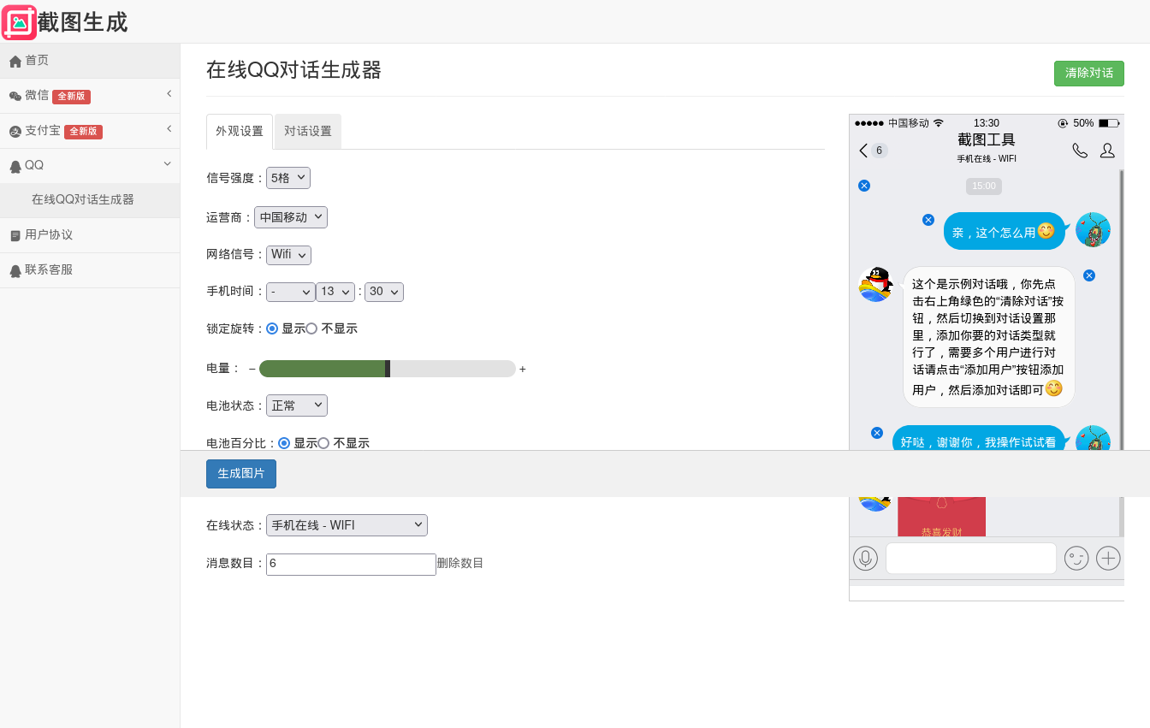Select 不显示 for 锁定旋转

[x=311, y=328]
